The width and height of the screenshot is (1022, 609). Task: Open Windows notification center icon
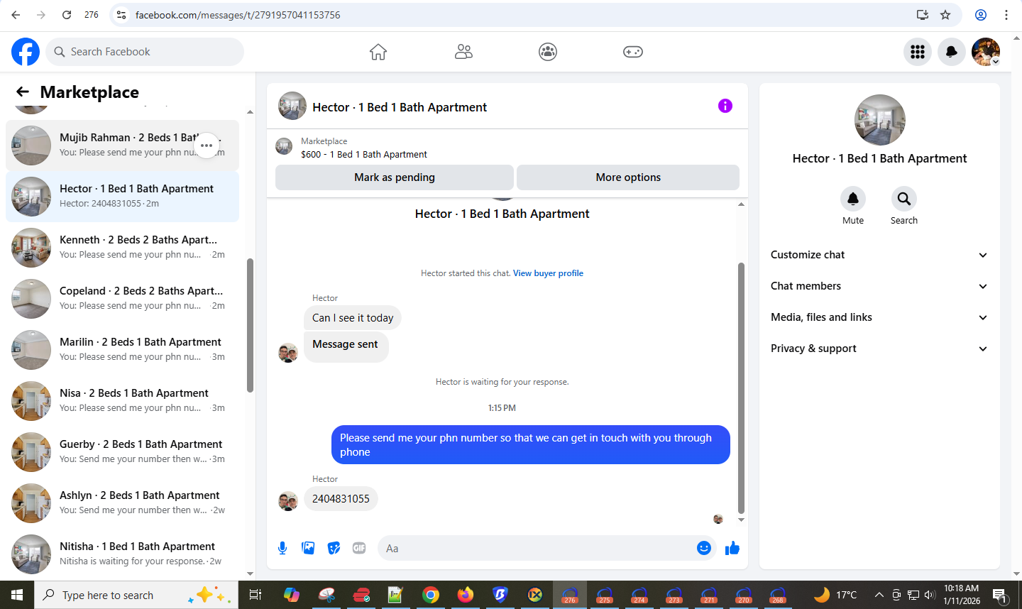click(999, 595)
